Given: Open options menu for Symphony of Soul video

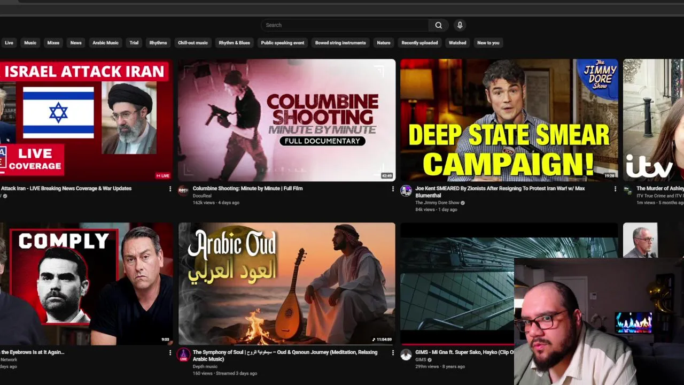Looking at the screenshot, I should point(393,352).
